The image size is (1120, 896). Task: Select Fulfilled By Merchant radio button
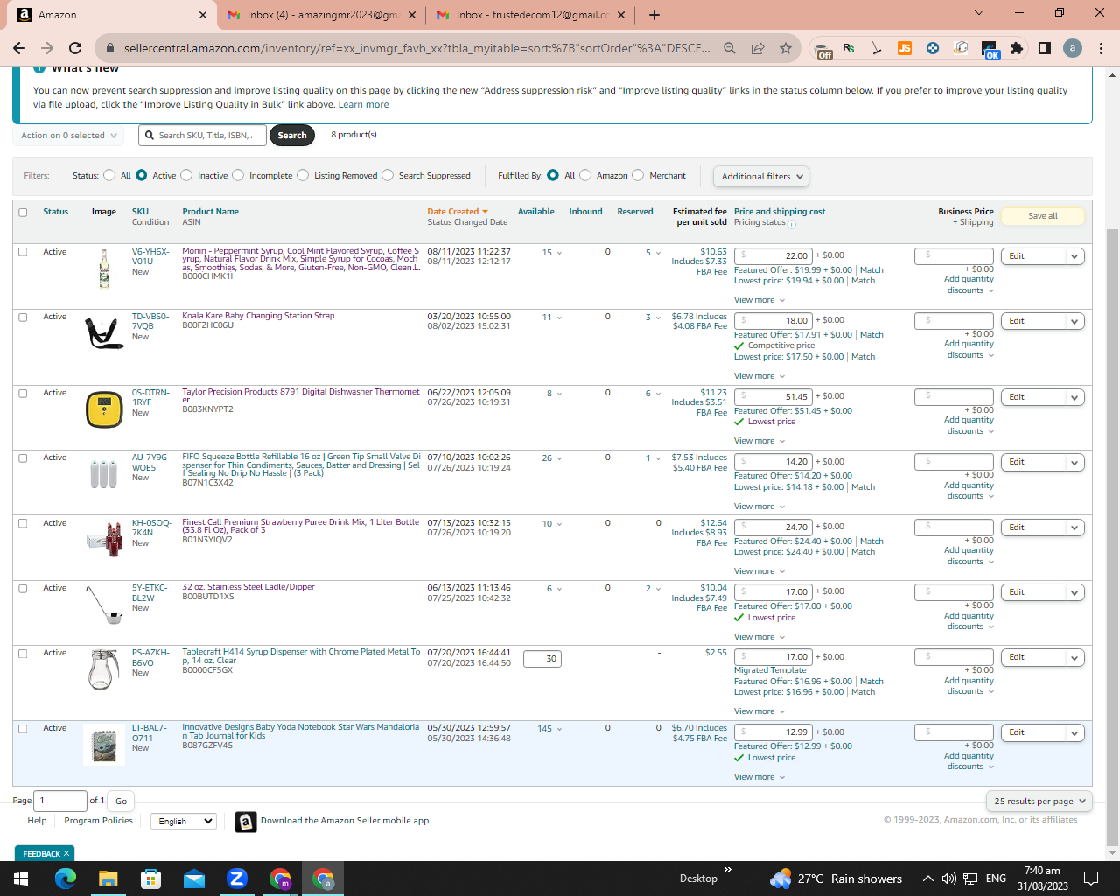tap(638, 176)
